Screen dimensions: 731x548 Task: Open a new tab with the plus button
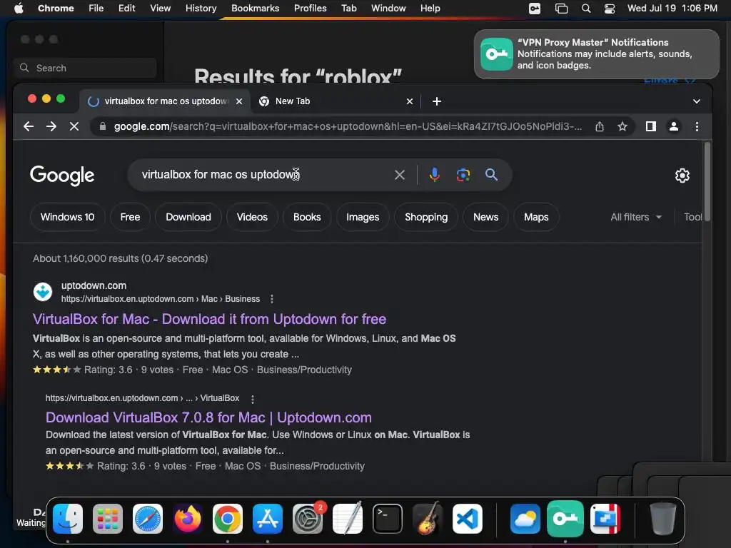tap(437, 101)
